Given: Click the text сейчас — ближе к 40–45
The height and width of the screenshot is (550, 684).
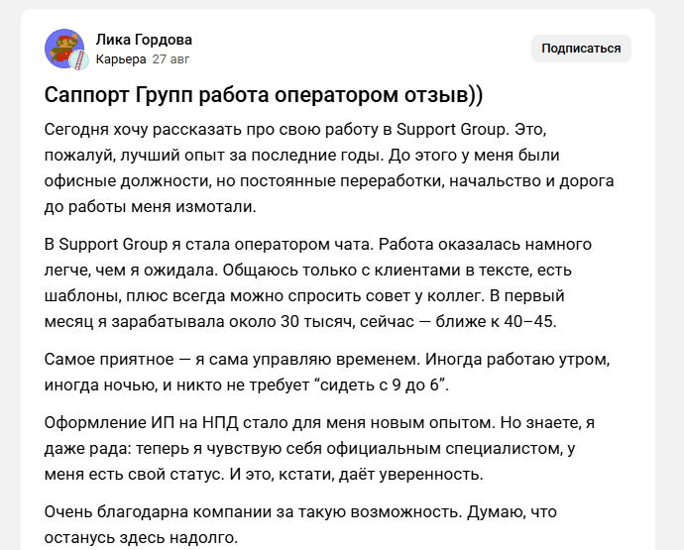Looking at the screenshot, I should pyautogui.click(x=458, y=321).
